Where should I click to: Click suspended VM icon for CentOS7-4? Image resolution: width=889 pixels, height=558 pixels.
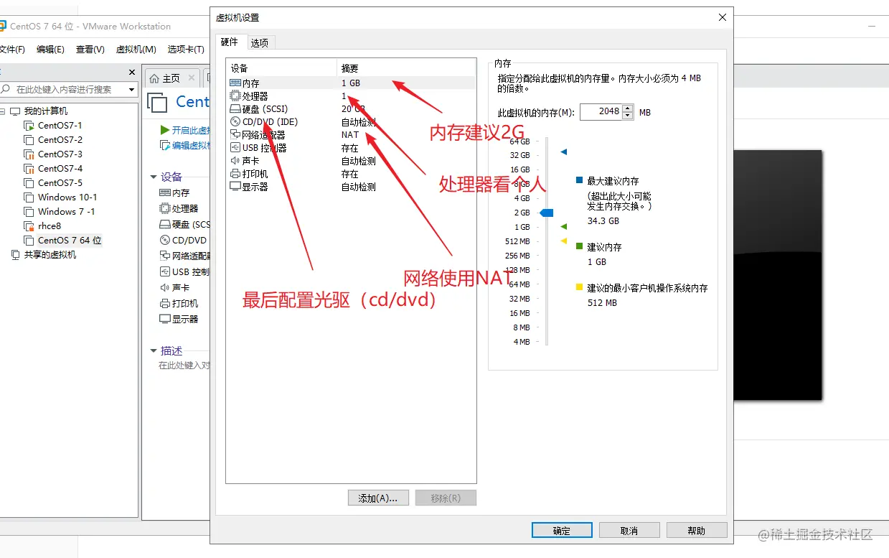coord(29,169)
